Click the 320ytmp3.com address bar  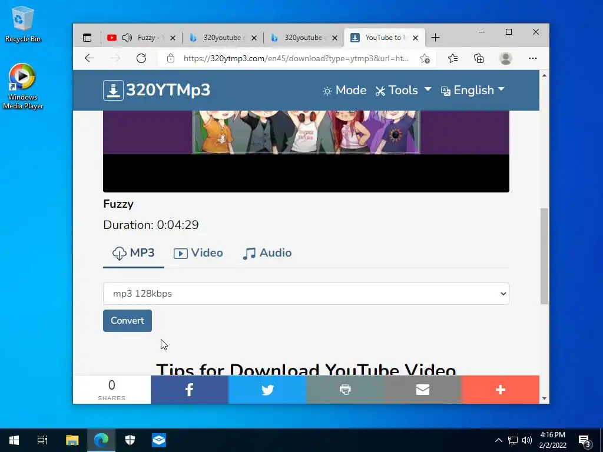pyautogui.click(x=296, y=58)
